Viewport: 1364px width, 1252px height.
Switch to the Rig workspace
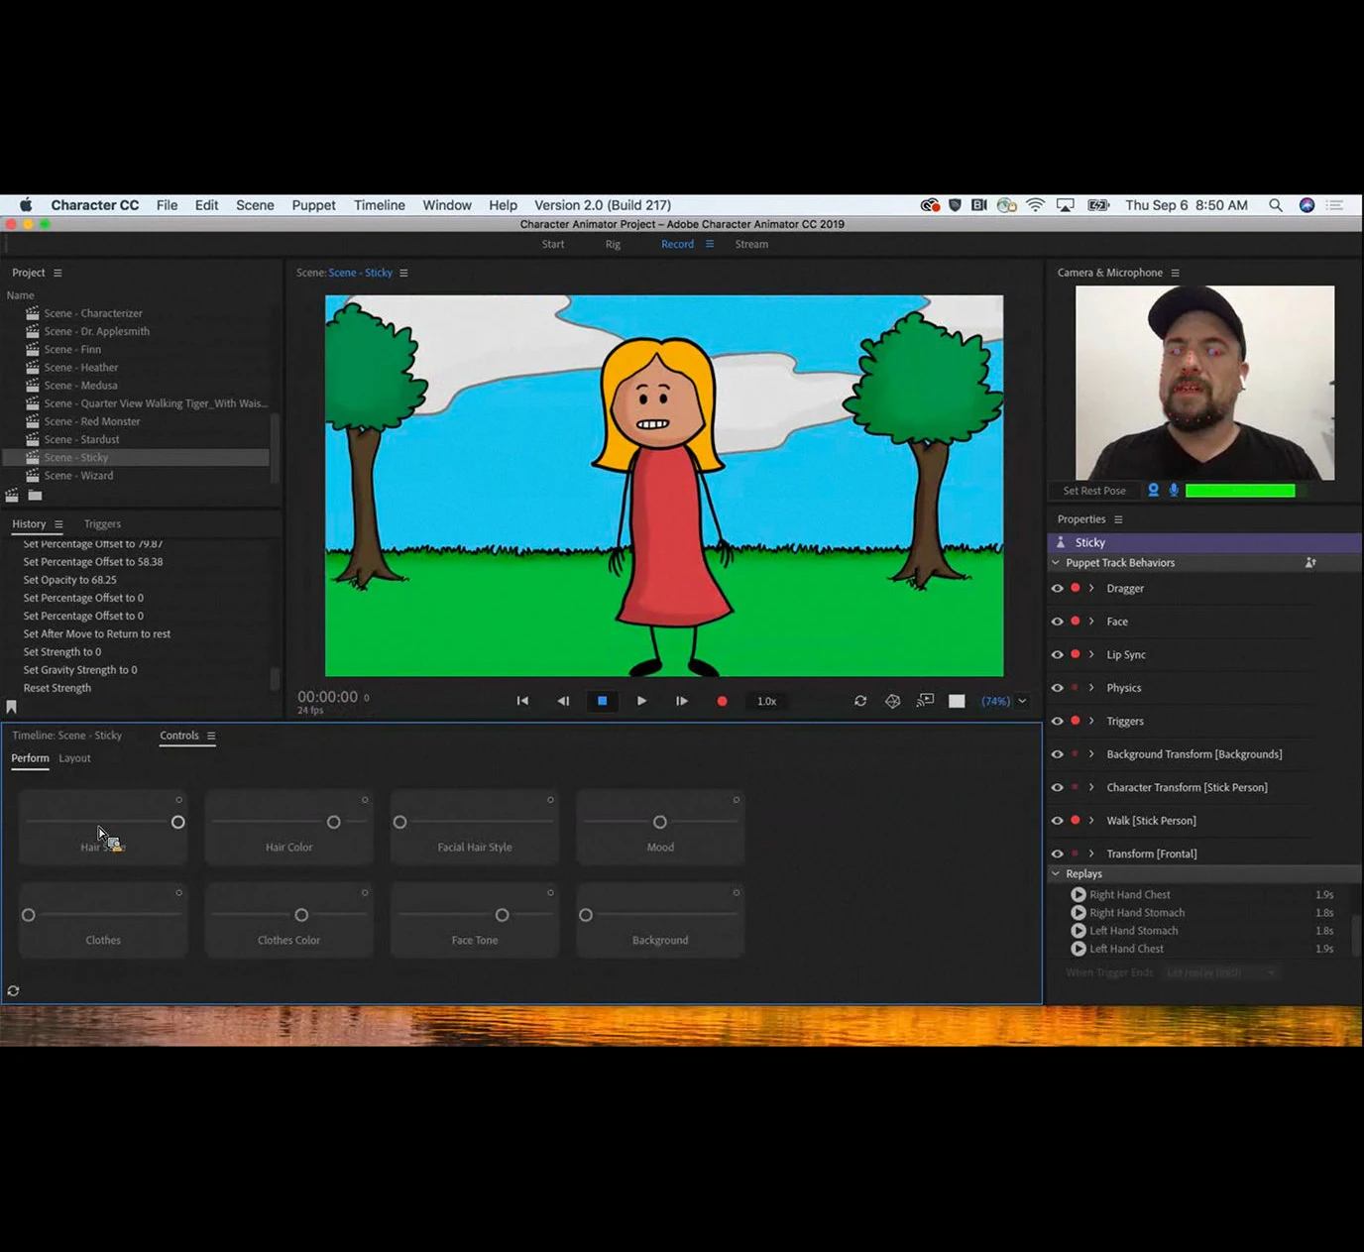click(614, 244)
